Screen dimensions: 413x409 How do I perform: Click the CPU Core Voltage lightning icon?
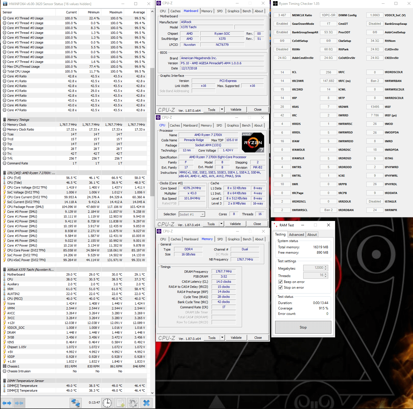pos(5,187)
